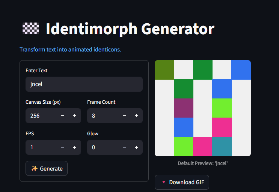
Task: Click the sparkles icon on Generate
Action: 35,168
